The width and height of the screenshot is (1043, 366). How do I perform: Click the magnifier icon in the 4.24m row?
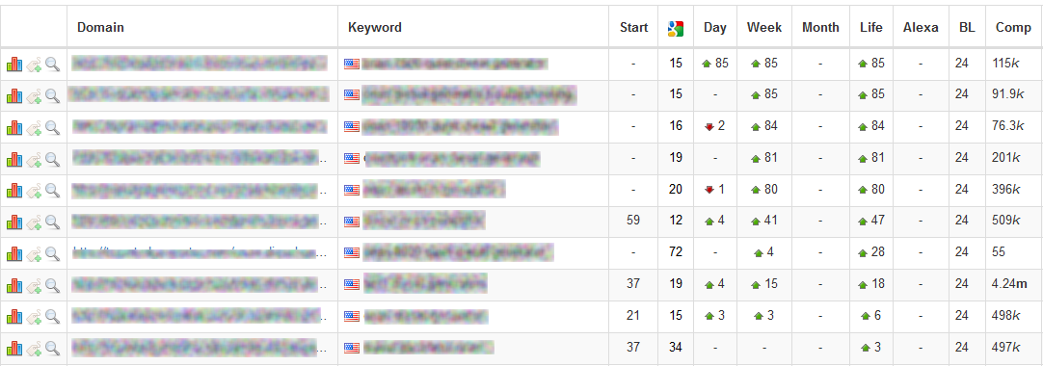[53, 285]
